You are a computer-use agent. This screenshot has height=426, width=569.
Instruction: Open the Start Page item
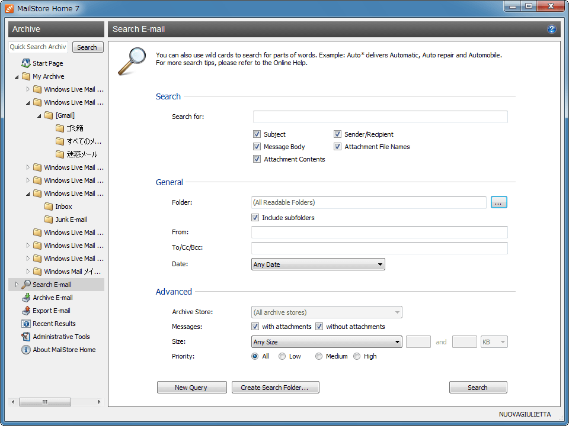coord(48,63)
